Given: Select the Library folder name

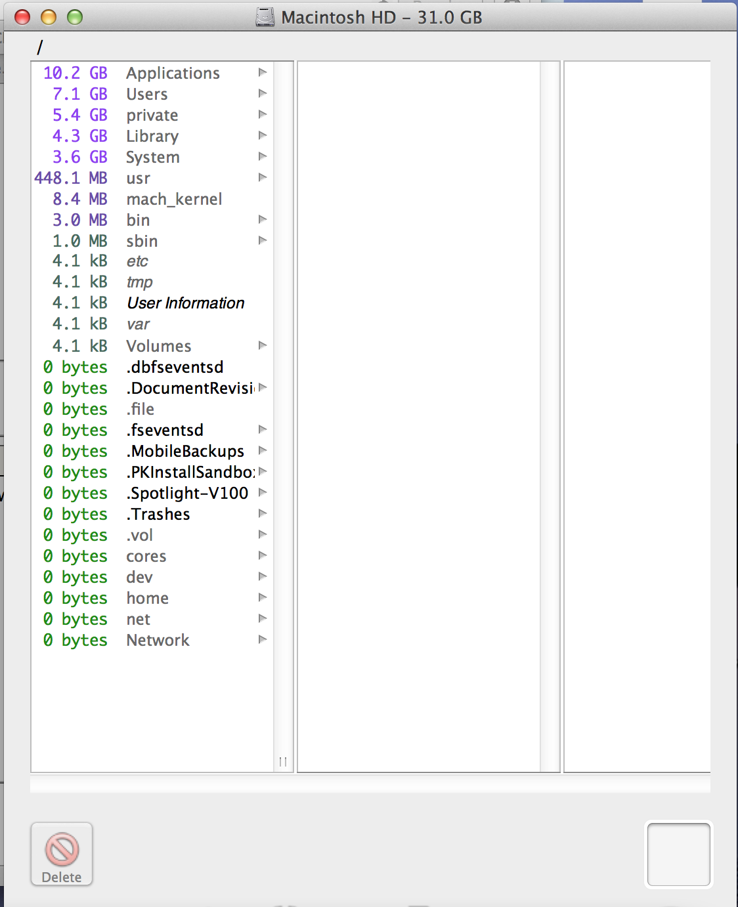Looking at the screenshot, I should (152, 137).
